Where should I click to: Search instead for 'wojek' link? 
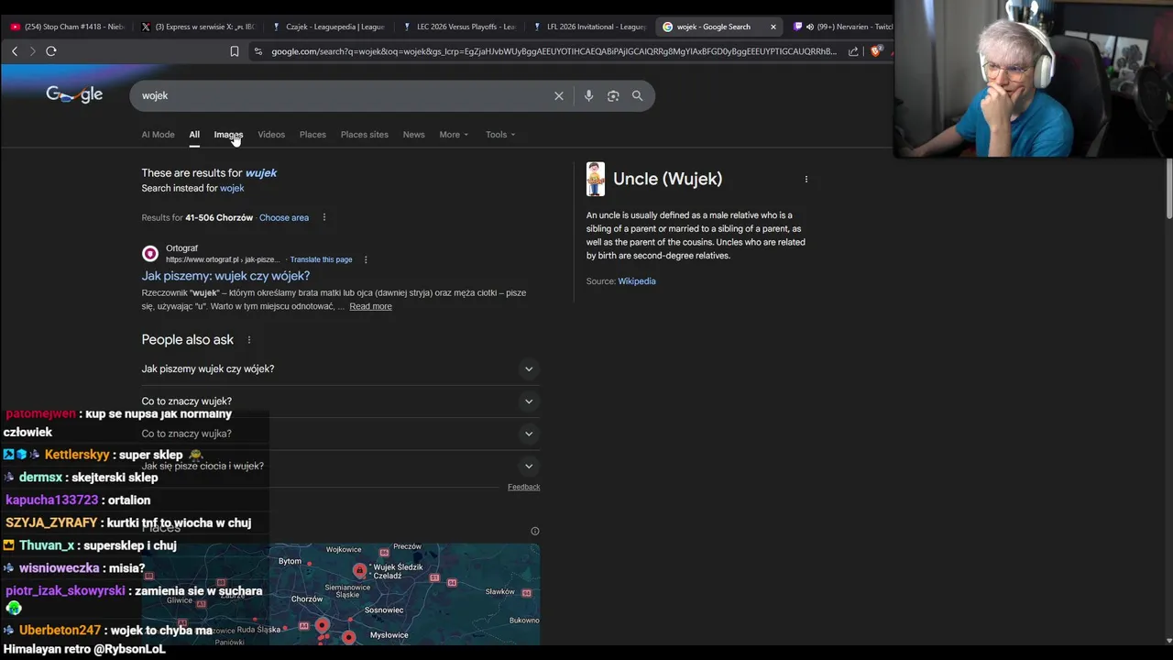click(232, 188)
